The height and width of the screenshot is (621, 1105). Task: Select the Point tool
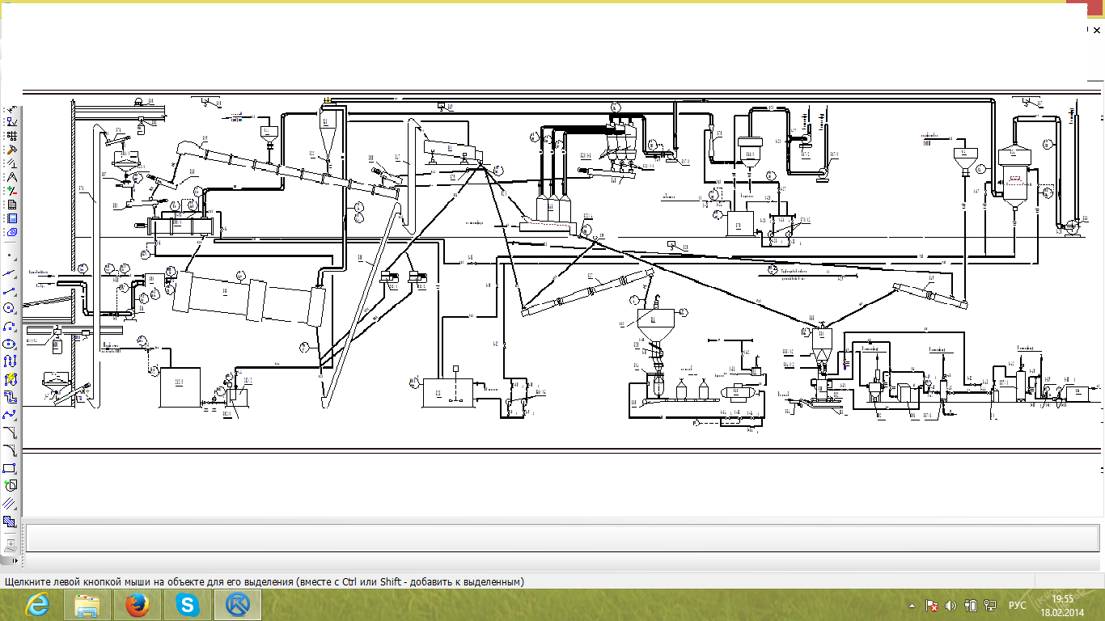pos(11,255)
